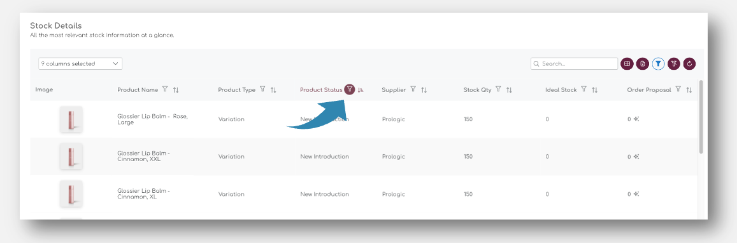The width and height of the screenshot is (737, 243).
Task: Click the Order Proposal sparkle icon in the first row
Action: click(636, 119)
